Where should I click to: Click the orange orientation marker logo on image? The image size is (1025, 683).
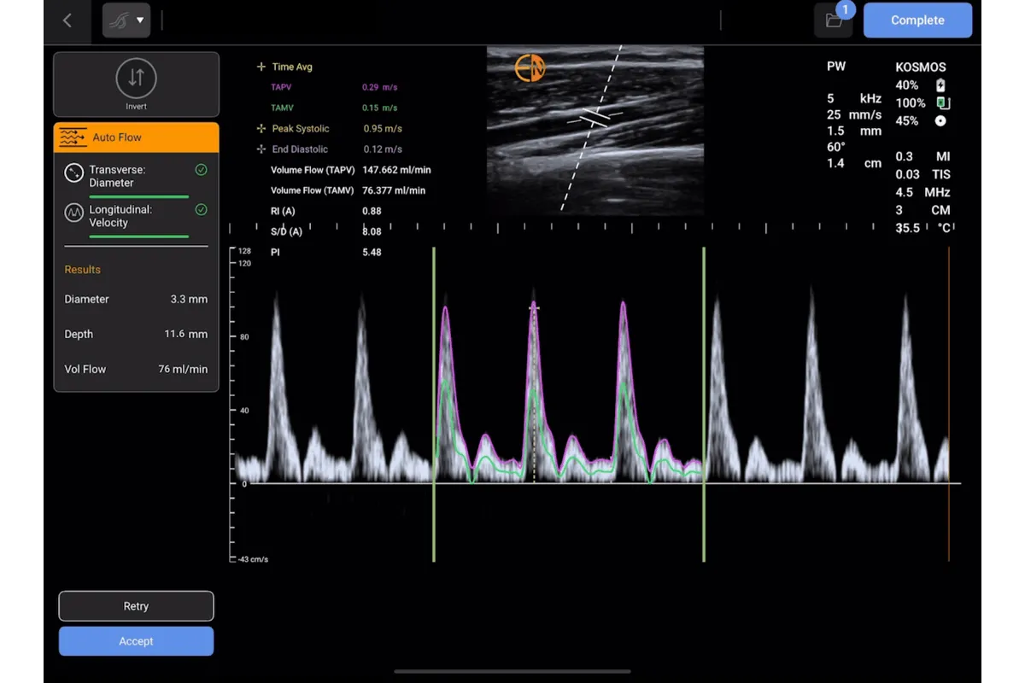click(530, 69)
